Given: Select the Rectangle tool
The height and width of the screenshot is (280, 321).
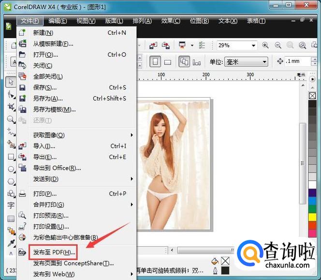Looking at the screenshot, I should point(11,157).
